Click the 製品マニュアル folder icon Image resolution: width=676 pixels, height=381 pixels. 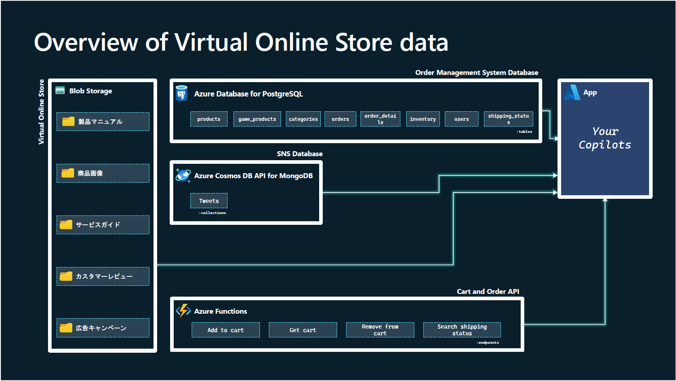[x=68, y=122]
